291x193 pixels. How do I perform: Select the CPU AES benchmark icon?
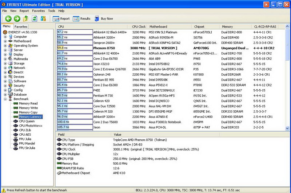[x=16, y=135]
